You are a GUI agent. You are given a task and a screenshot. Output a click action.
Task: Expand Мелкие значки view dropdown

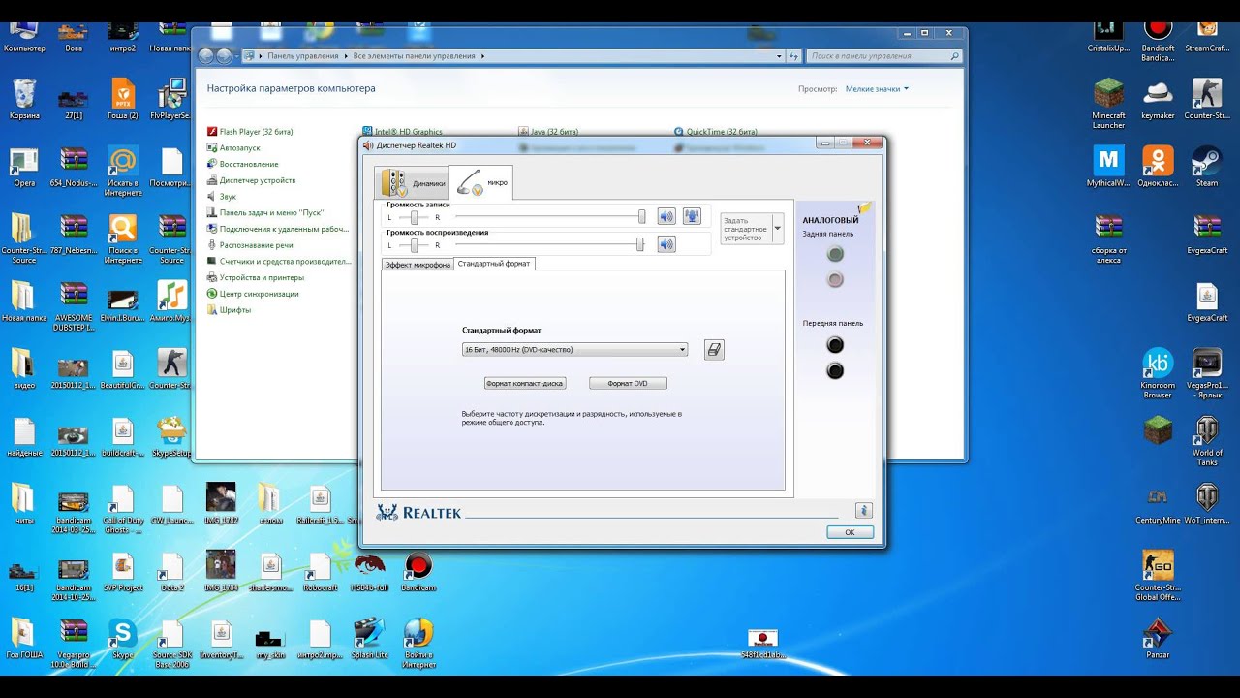pos(877,88)
